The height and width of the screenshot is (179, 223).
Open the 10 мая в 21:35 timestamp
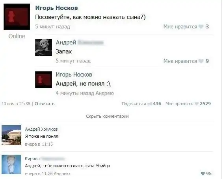pyautogui.click(x=16, y=104)
